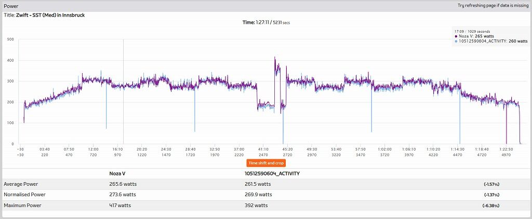Click the -6.38% difference value
The height and width of the screenshot is (219, 532).
pyautogui.click(x=490, y=206)
